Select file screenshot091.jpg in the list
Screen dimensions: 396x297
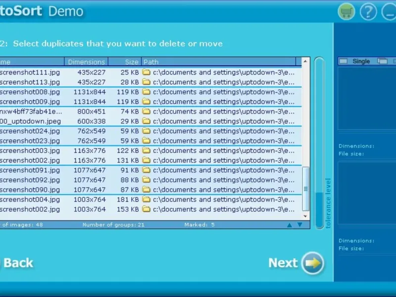point(30,170)
